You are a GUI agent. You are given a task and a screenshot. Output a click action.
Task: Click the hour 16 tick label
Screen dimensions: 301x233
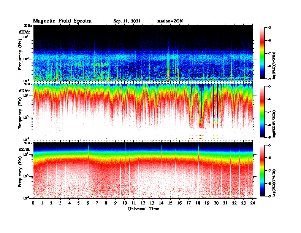click(x=179, y=203)
